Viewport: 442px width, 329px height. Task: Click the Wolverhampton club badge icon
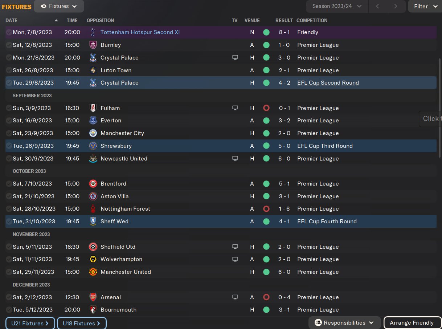coord(93,259)
